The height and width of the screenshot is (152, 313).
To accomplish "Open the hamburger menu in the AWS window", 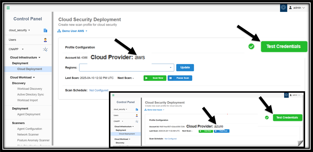I will tap(8, 8).
